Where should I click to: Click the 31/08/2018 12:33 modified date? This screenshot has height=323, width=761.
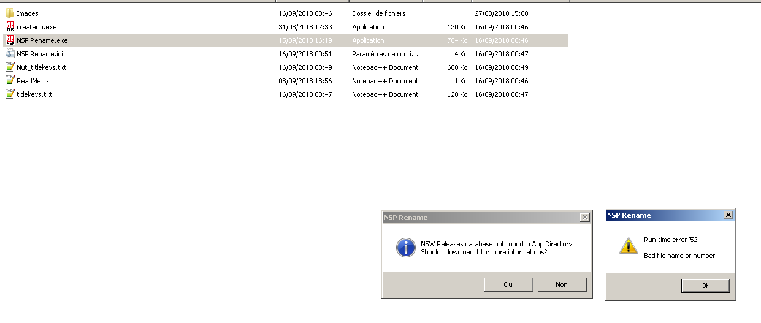pyautogui.click(x=305, y=27)
